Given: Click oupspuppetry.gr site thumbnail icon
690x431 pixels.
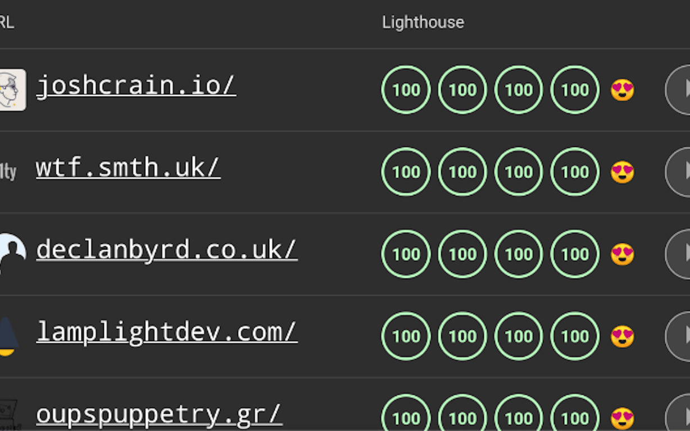Looking at the screenshot, I should click(9, 416).
